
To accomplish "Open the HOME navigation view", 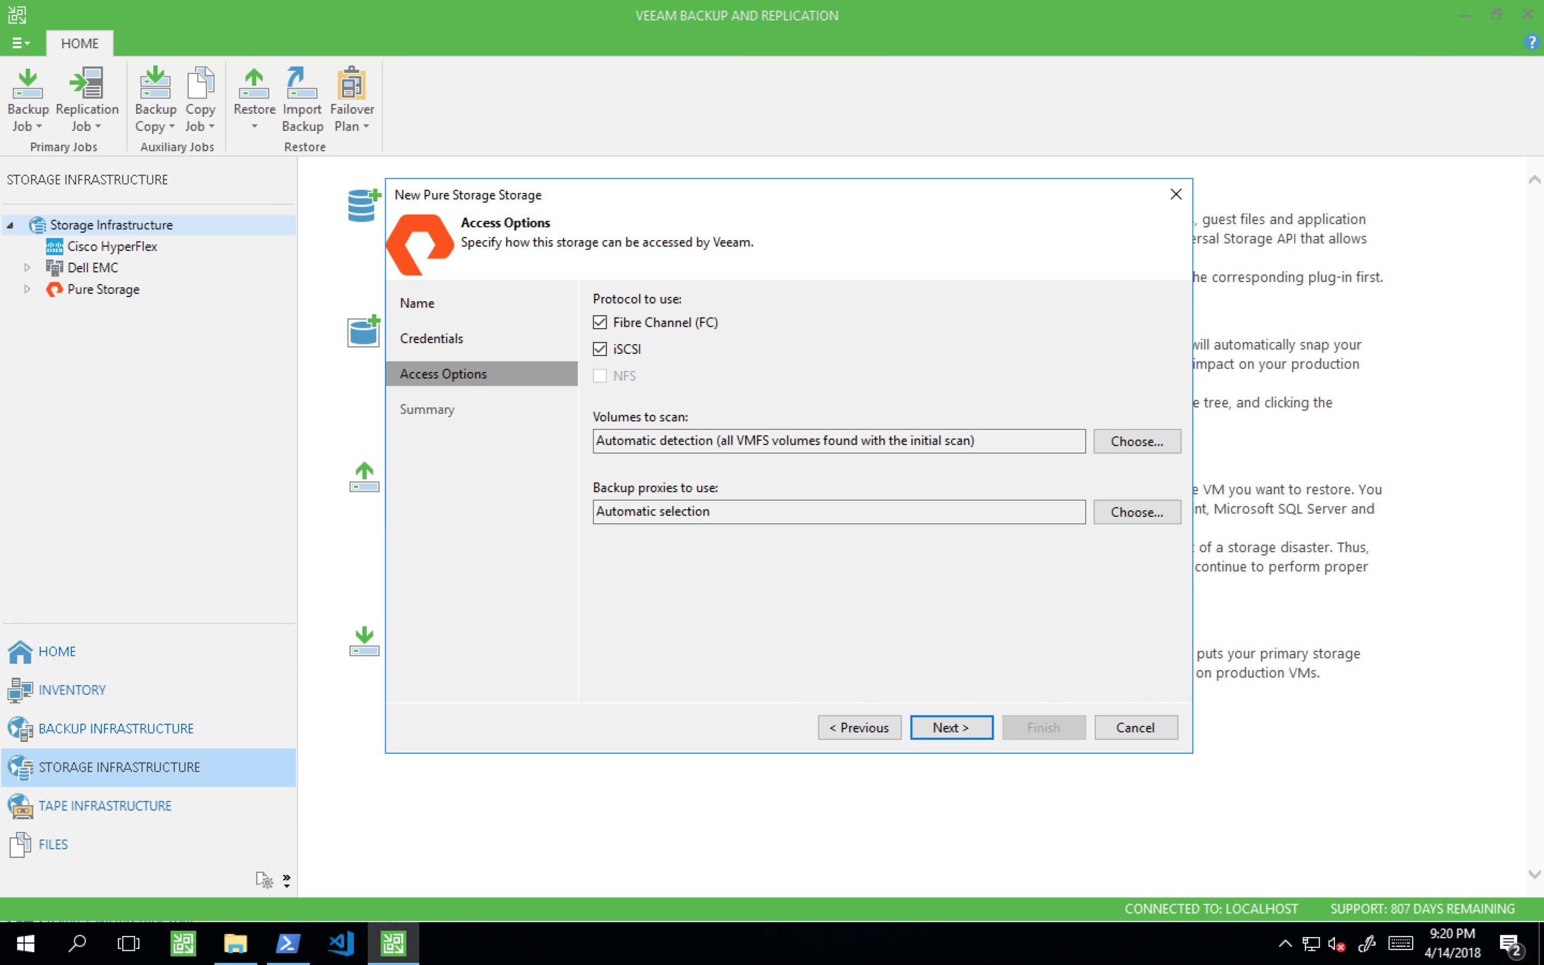I will (149, 651).
